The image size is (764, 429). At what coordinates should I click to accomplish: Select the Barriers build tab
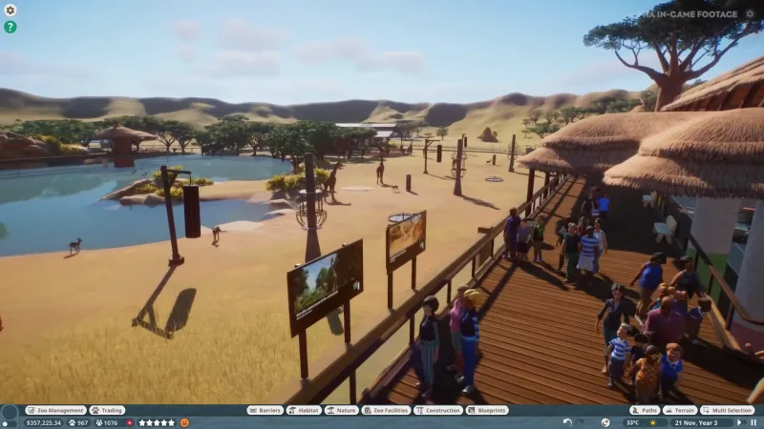(x=265, y=410)
